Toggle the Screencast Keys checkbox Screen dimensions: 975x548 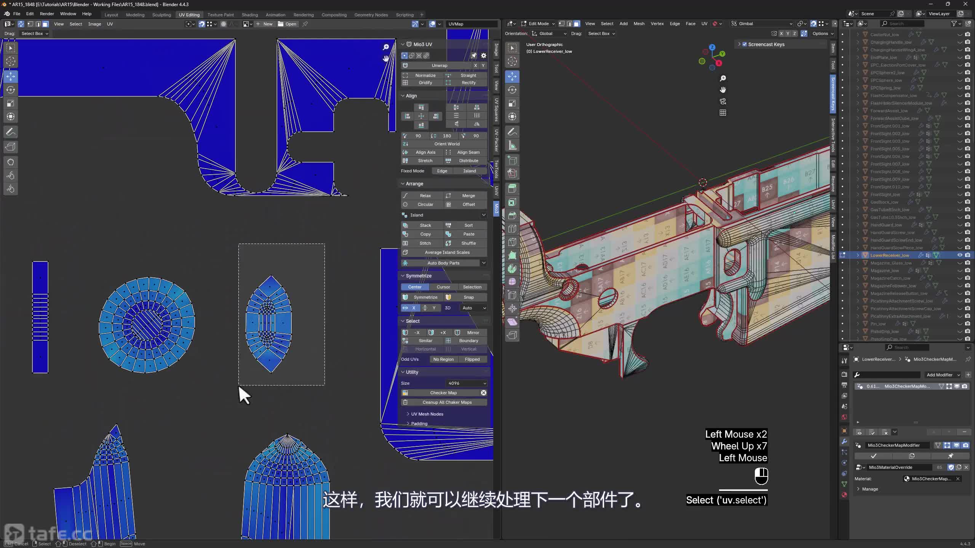point(745,44)
